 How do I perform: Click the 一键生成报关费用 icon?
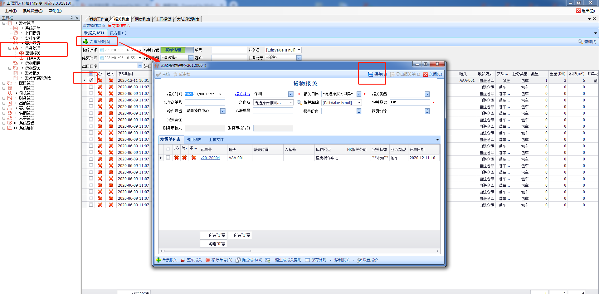coord(268,260)
